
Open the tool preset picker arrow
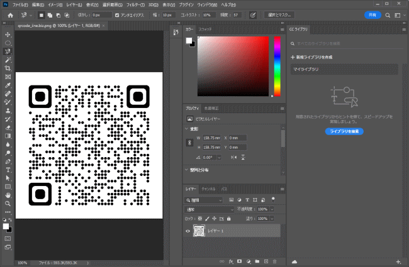click(x=31, y=15)
